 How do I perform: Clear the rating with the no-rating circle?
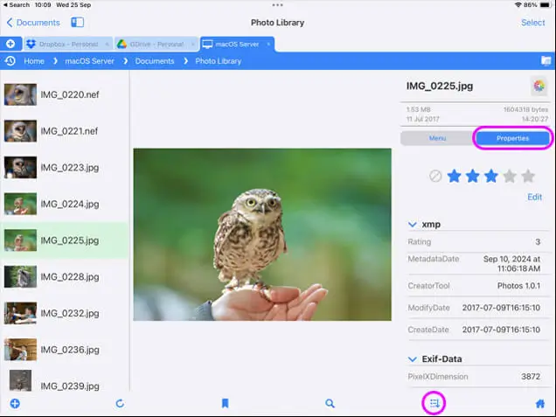(435, 176)
